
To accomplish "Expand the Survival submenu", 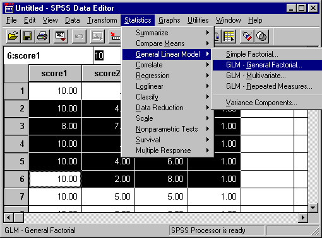I will (x=167, y=140).
